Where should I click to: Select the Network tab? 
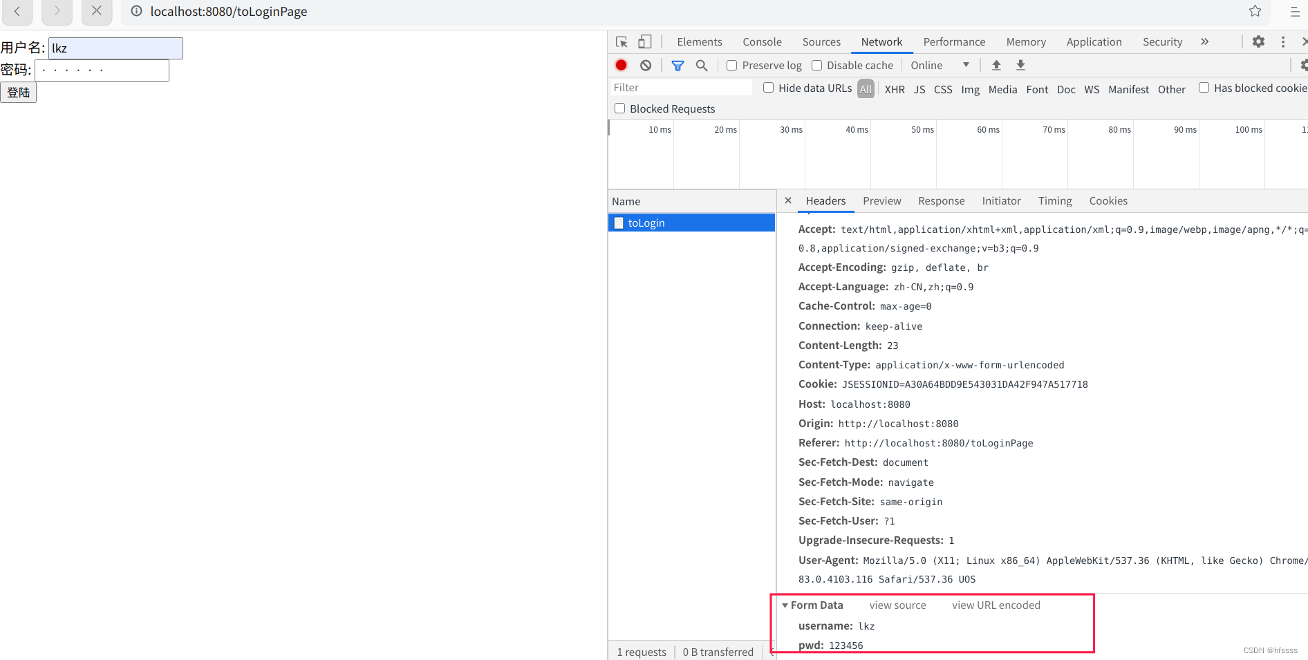pos(881,42)
